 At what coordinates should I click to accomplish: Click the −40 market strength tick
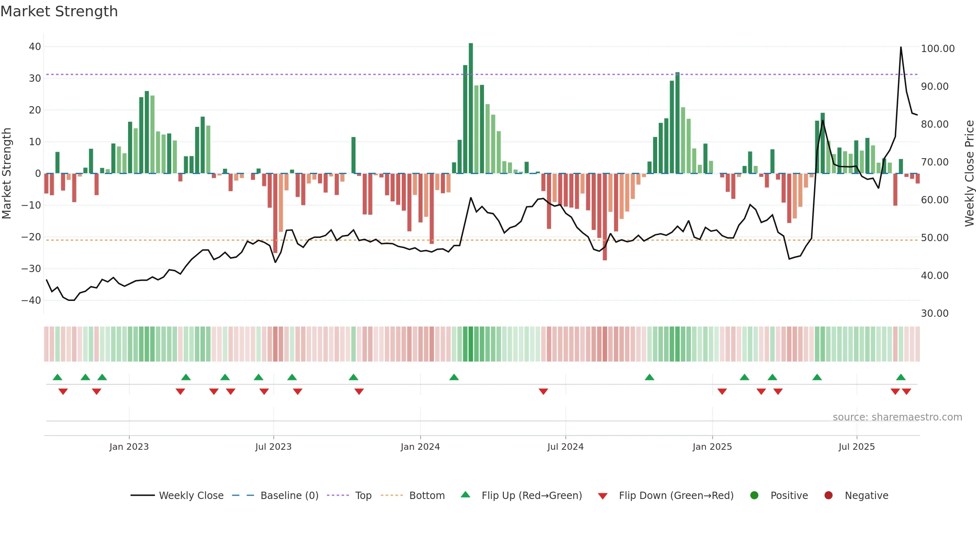(31, 300)
